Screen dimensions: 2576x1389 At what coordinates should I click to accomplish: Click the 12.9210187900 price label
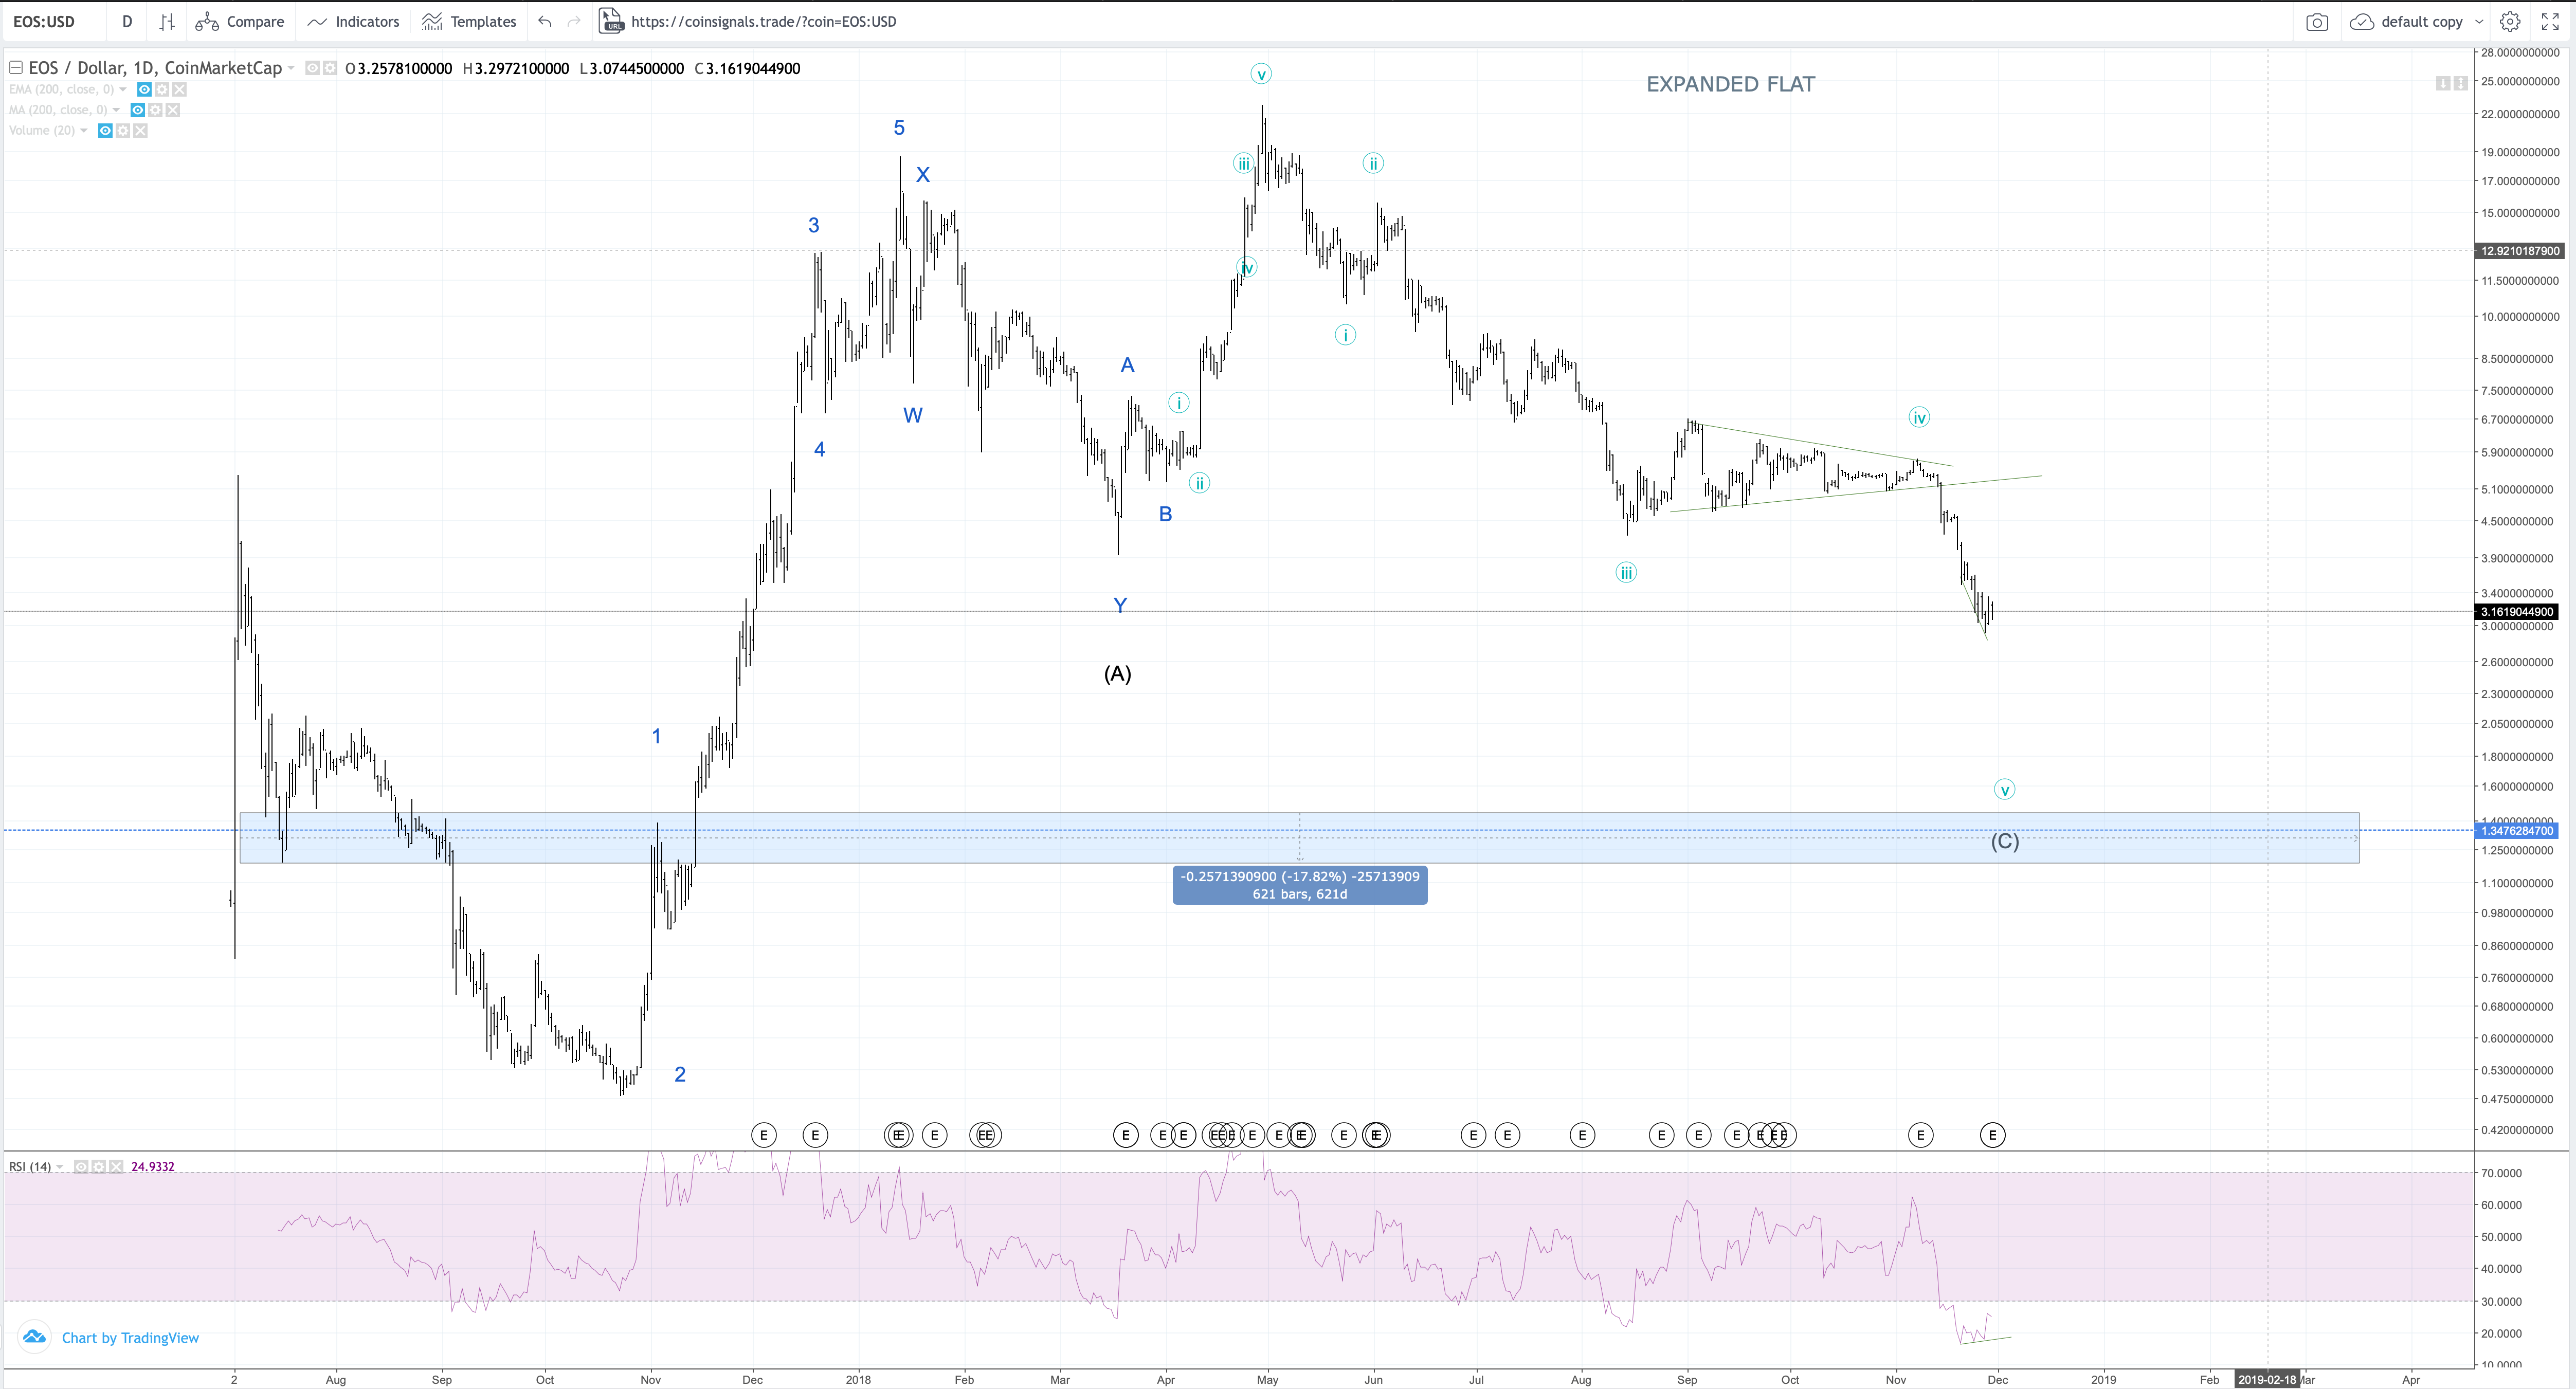pos(2520,251)
